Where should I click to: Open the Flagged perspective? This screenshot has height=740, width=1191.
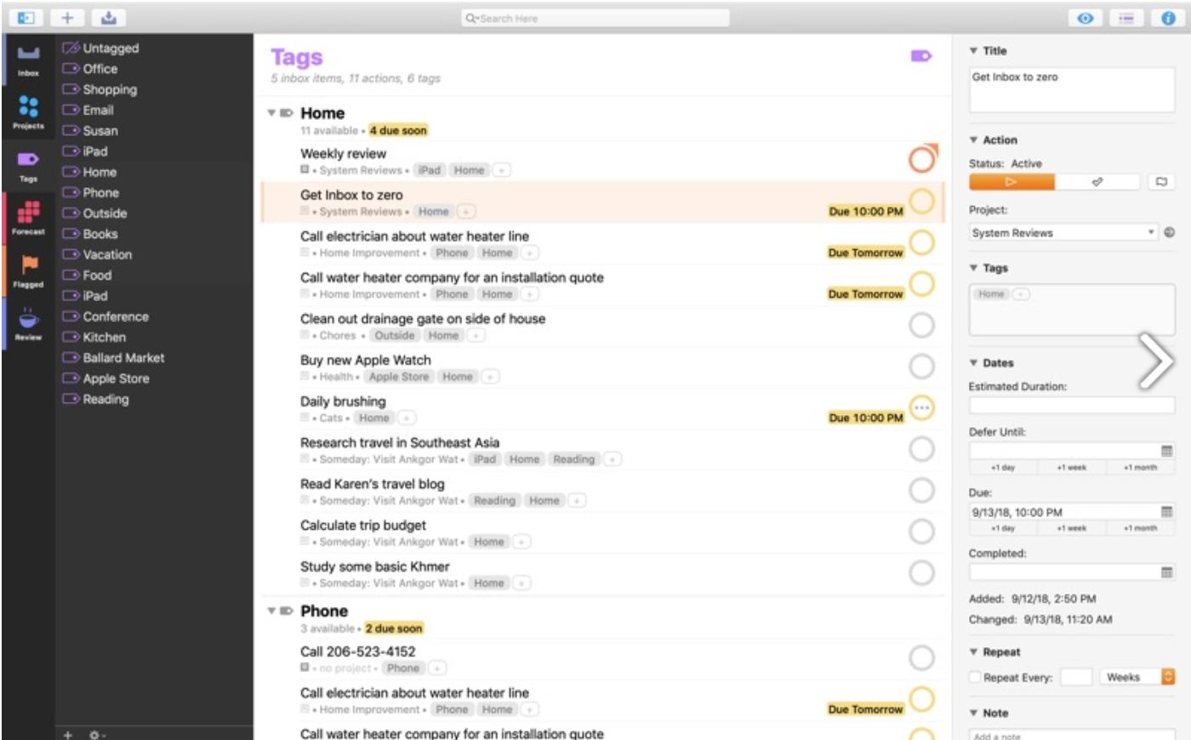(28, 270)
